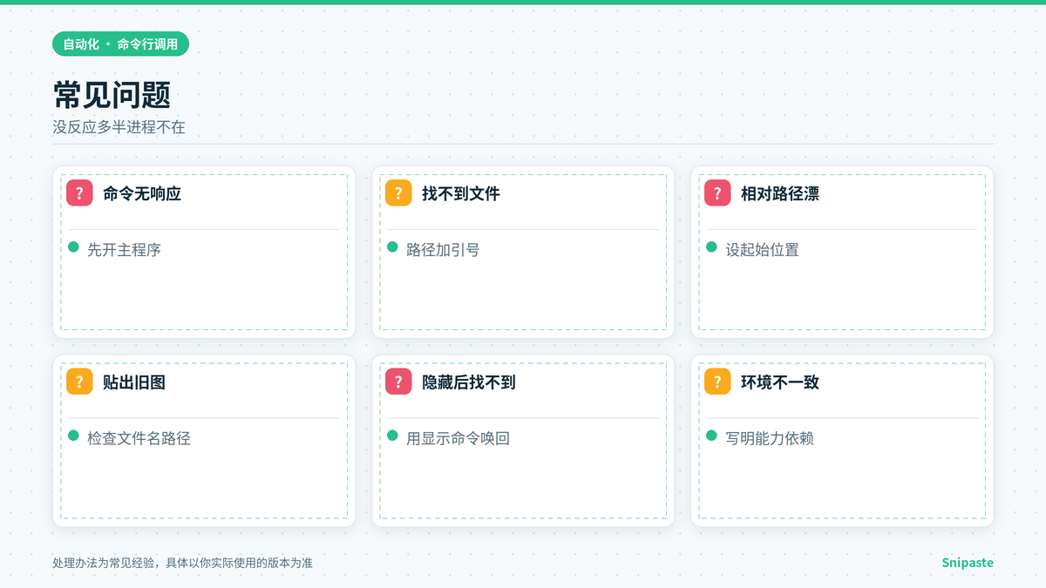
Task: Click the green bullet before 用显示命令唤回
Action: coord(393,436)
